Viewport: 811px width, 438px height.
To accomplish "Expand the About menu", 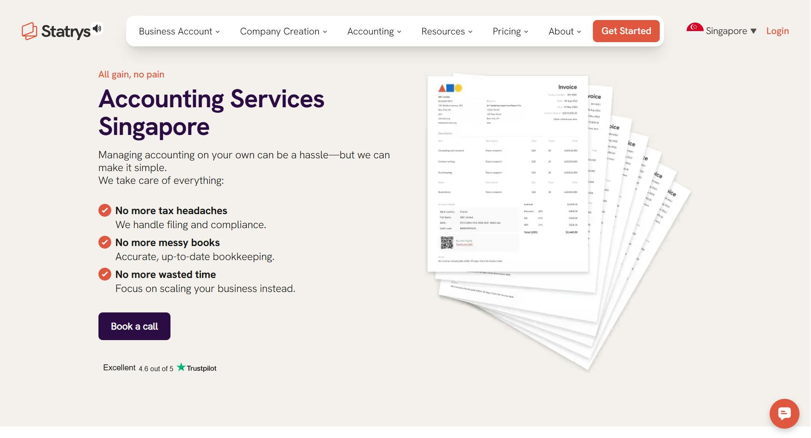I will tap(565, 31).
